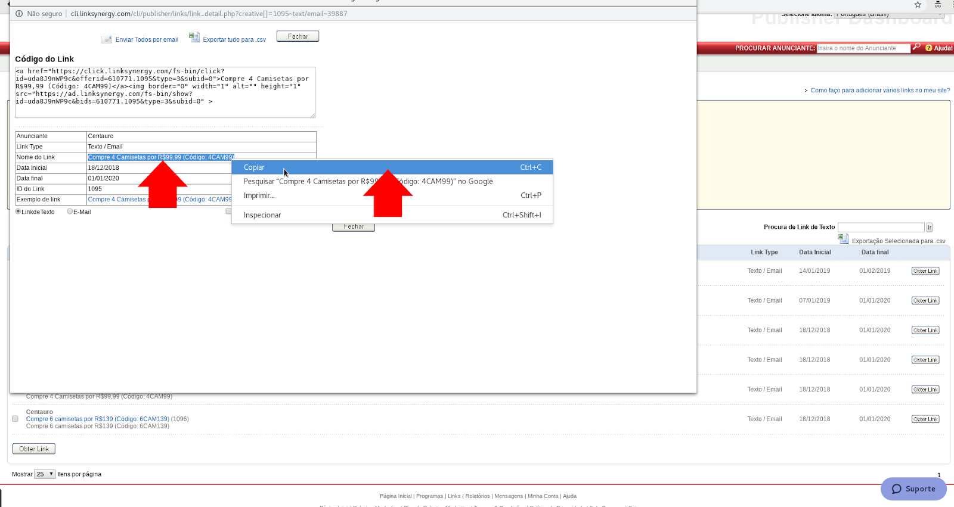Click the Ajuda! question mark icon
Viewport: 954px width, 507px height.
(x=928, y=48)
